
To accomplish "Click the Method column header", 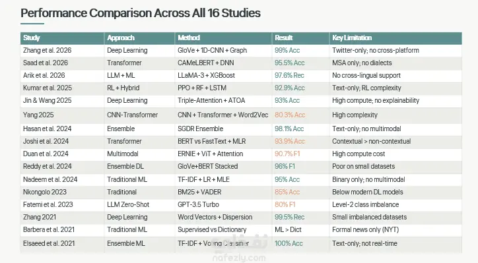I will (x=189, y=38).
